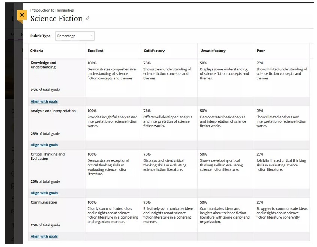Click the Excellent column header
This screenshot has height=247, width=317.
coord(95,51)
